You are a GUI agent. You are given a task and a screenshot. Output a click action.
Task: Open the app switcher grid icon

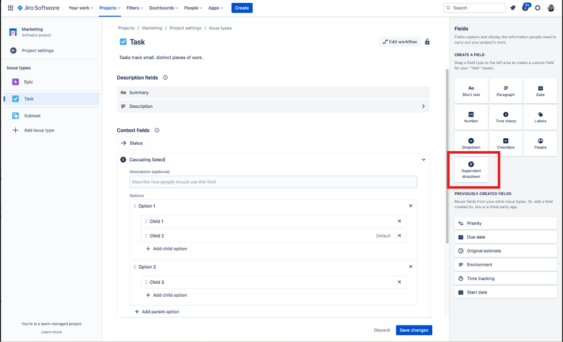click(x=10, y=8)
